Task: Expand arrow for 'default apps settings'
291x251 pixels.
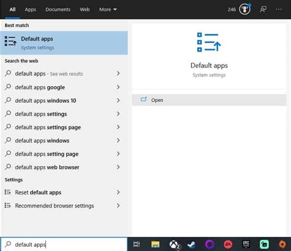Action: point(118,114)
